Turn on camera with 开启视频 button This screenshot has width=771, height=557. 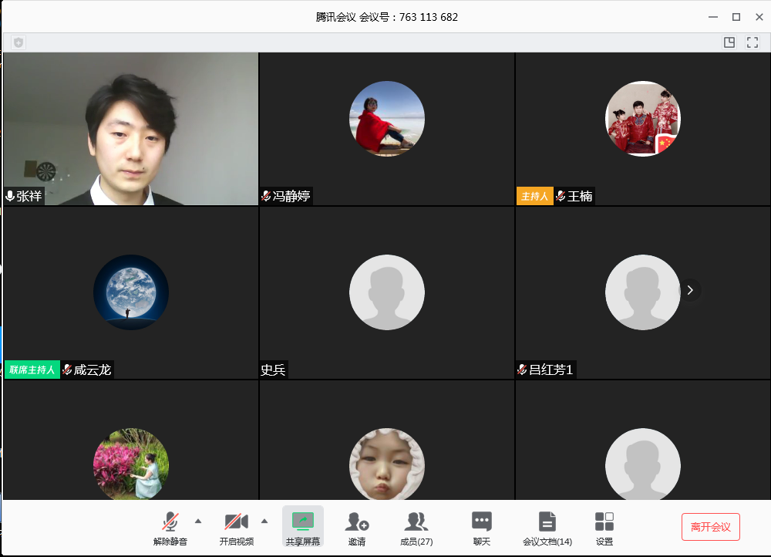[236, 527]
